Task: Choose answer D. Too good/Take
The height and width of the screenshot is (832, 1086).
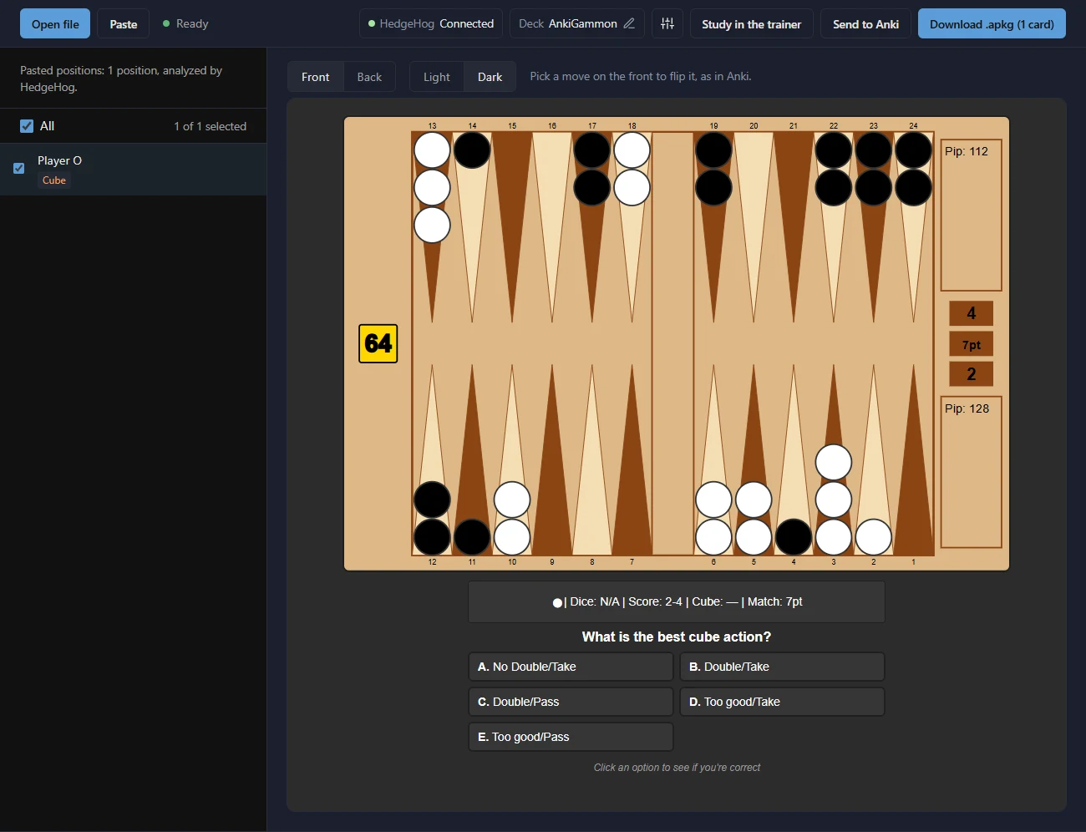Action: 782,702
